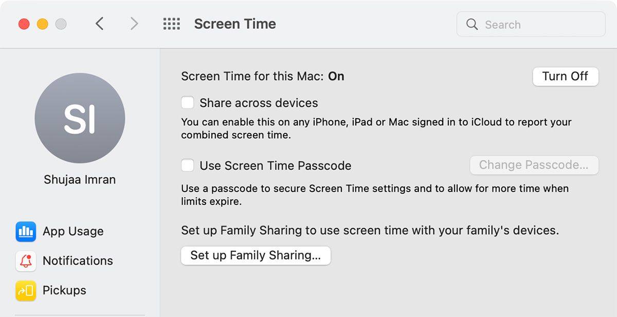
Task: Tick the Use Screen Time Passcode checkbox
Action: point(188,165)
